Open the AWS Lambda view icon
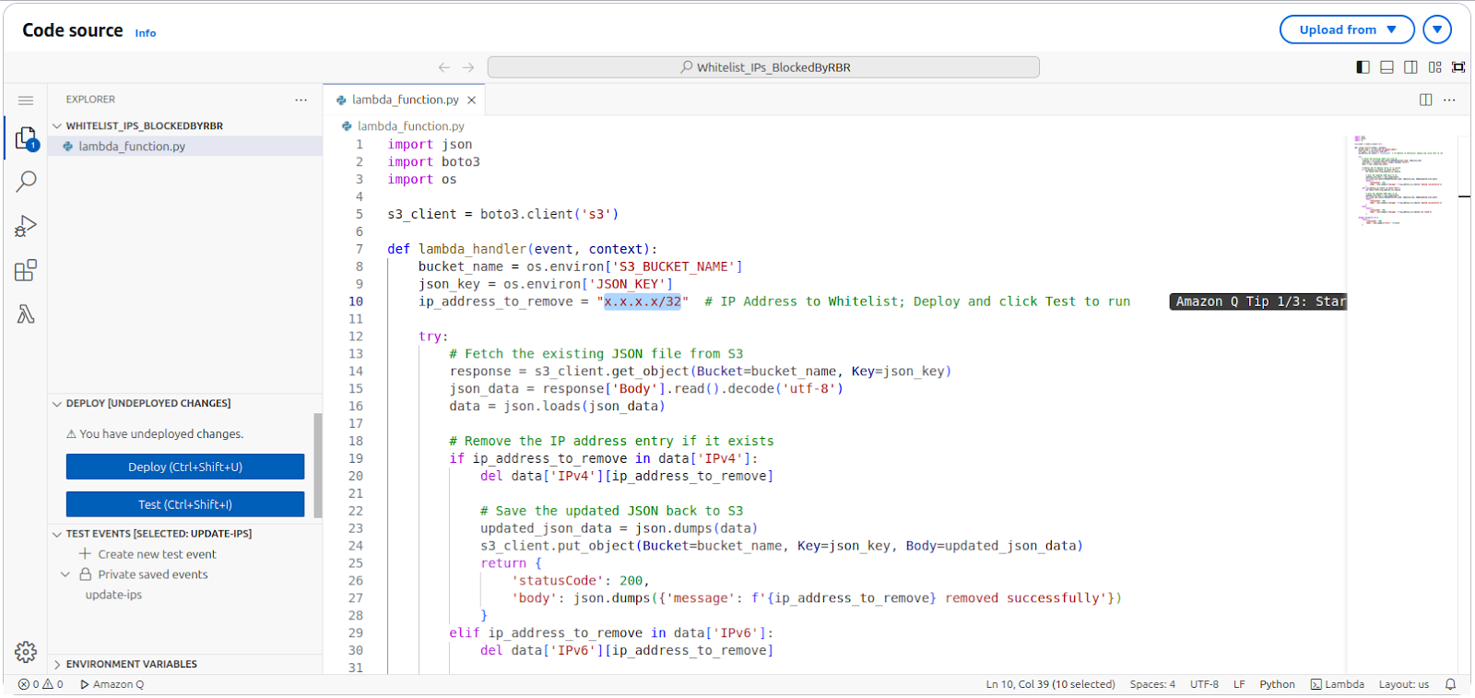The width and height of the screenshot is (1475, 698). [26, 314]
